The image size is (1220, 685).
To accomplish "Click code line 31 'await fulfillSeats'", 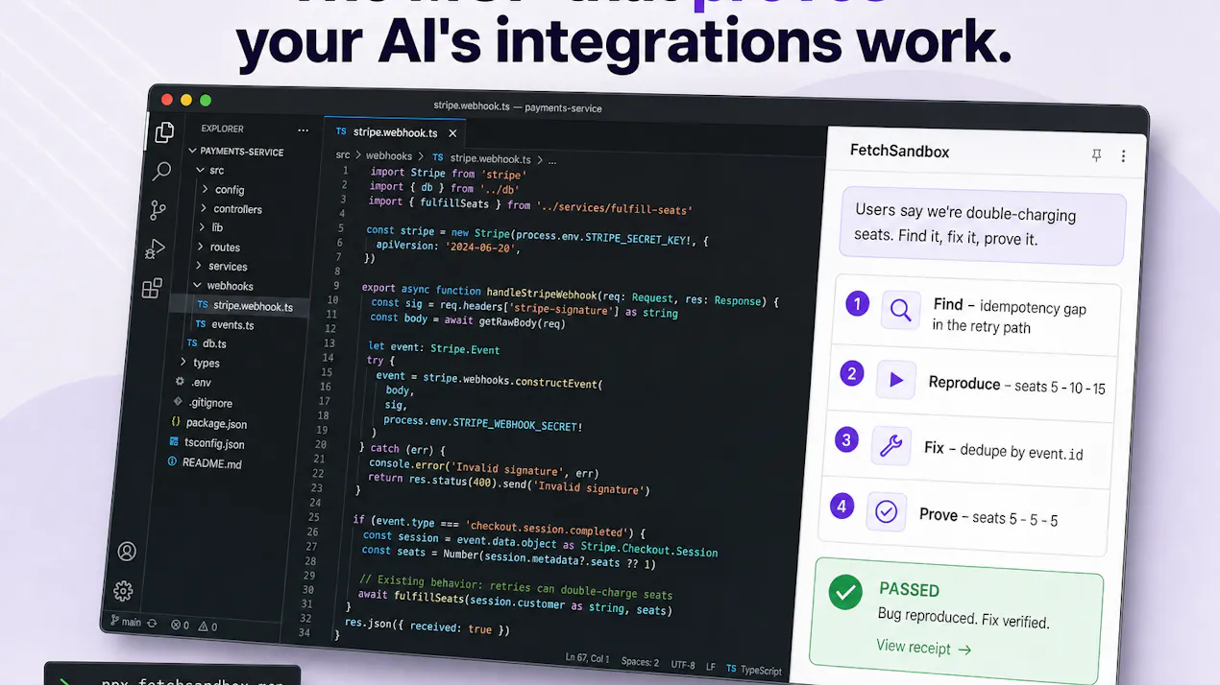I will [x=514, y=602].
